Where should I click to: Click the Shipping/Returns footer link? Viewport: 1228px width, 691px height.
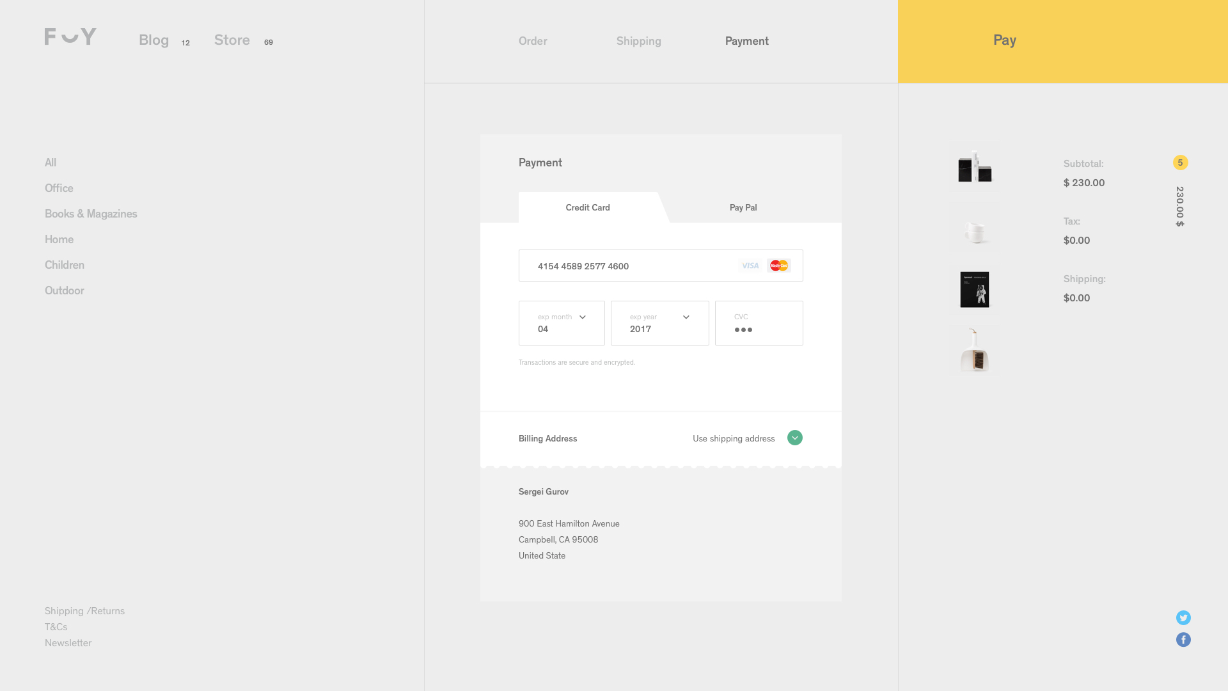[84, 610]
